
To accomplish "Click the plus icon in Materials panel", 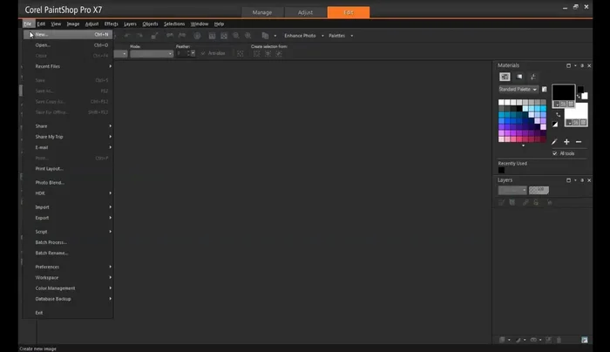I will point(566,141).
